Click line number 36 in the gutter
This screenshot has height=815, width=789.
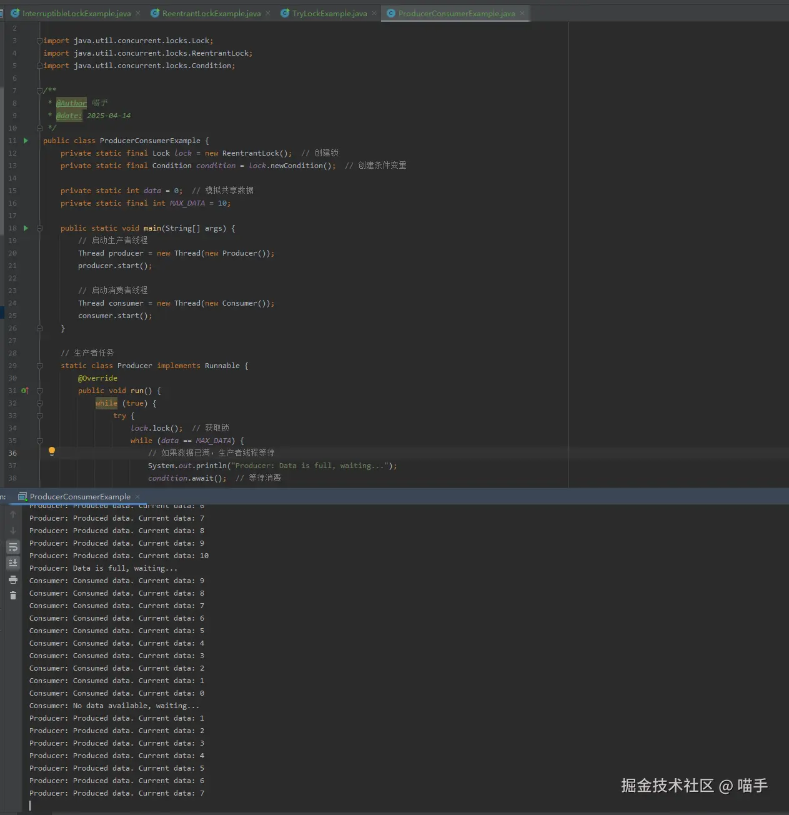pos(12,453)
